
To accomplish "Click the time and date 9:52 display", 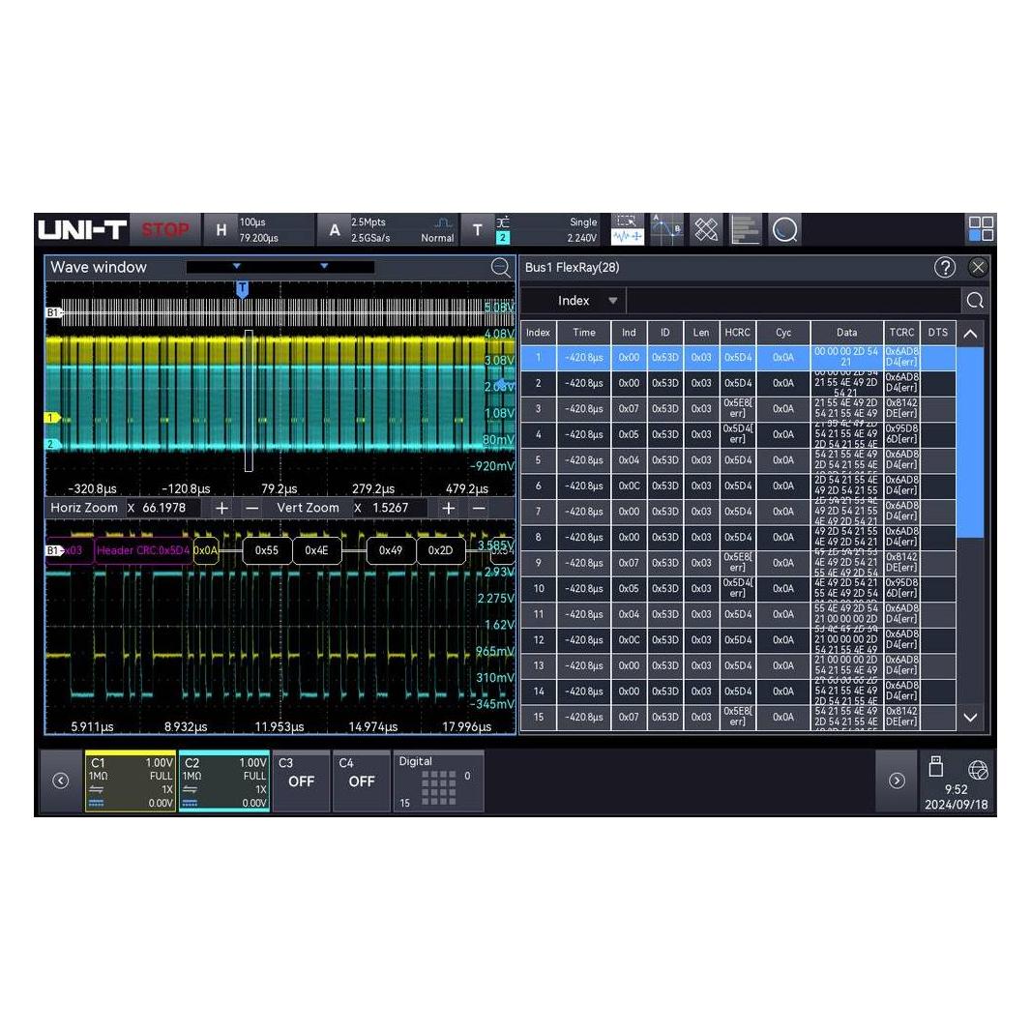I will [x=956, y=797].
